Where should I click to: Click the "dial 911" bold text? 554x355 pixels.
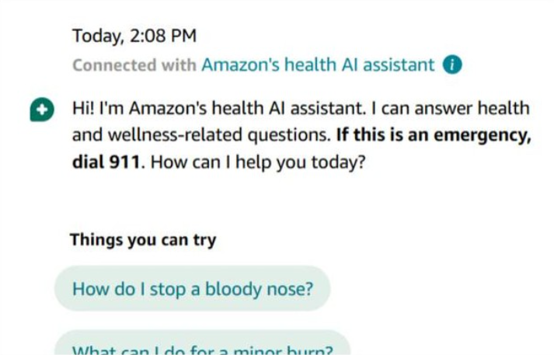pyautogui.click(x=106, y=165)
